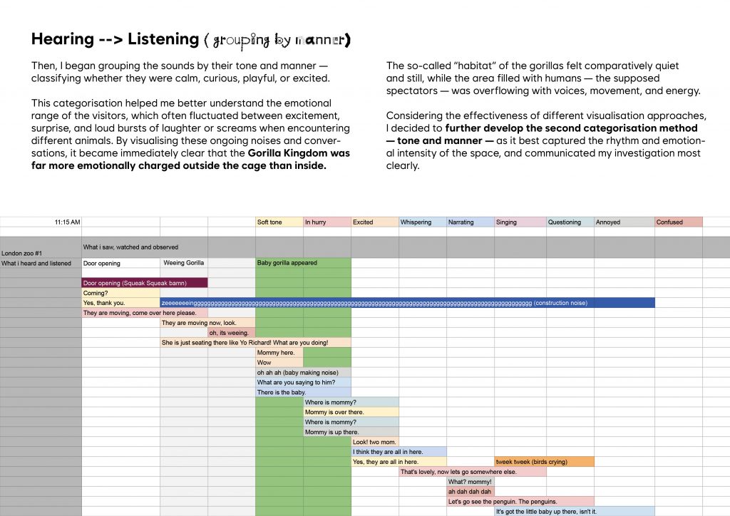Image resolution: width=730 pixels, height=516 pixels.
Task: Click the Let's go see the penguin cell
Action: click(x=520, y=502)
